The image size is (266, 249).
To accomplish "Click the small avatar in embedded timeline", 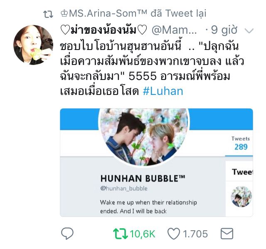I will tap(241, 197).
